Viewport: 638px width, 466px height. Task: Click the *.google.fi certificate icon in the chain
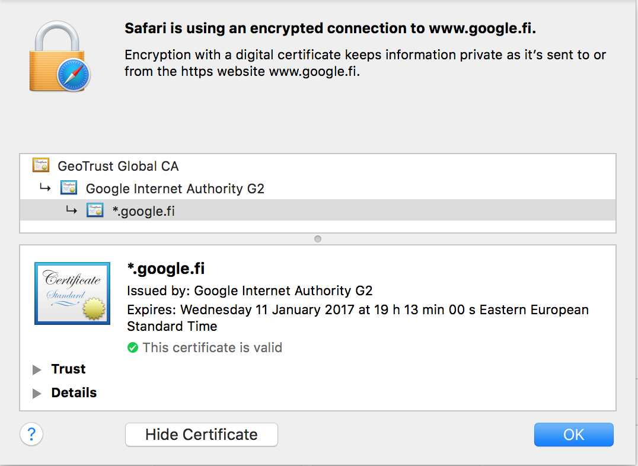point(95,210)
